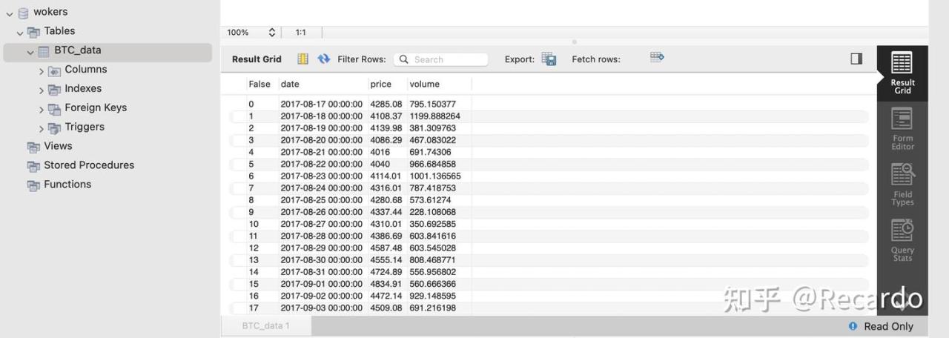This screenshot has width=949, height=338.
Task: Open the Result Grid view panel
Action: point(902,73)
